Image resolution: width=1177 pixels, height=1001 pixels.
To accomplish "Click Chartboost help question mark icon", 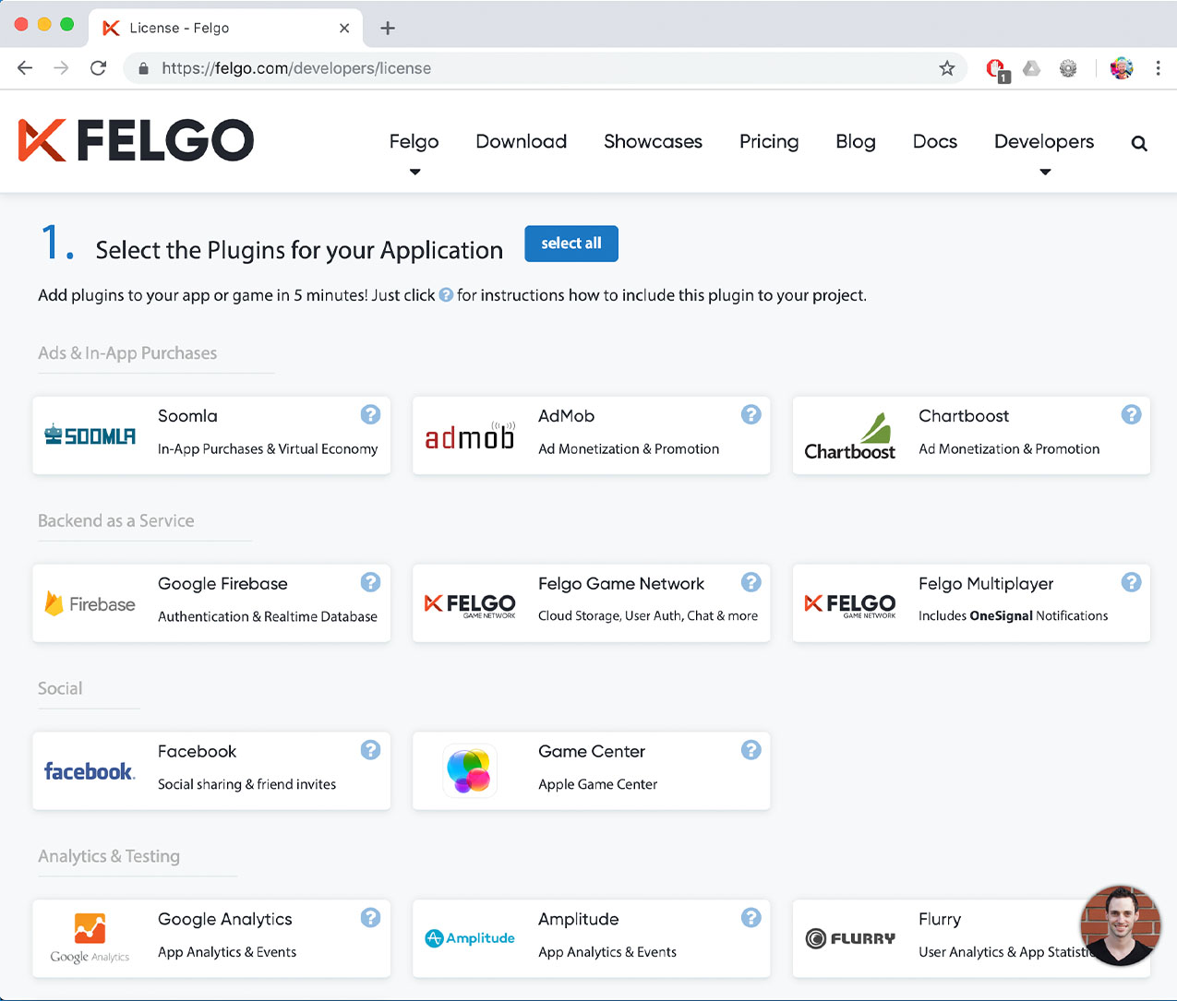I will click(x=1131, y=415).
